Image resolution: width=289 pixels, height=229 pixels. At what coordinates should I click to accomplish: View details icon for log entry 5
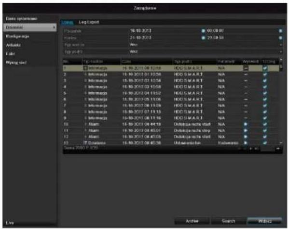click(x=265, y=93)
